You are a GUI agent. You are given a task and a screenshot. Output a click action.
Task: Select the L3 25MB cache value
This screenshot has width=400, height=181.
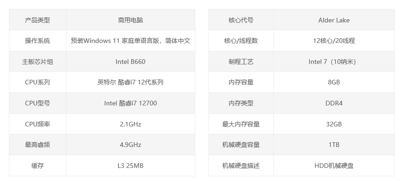[x=131, y=166]
